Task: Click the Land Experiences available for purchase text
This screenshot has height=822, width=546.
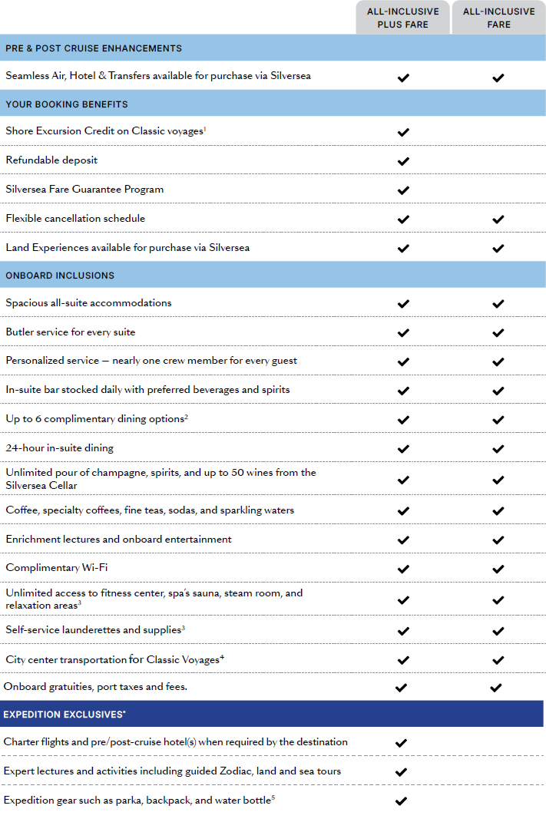Action: point(127,248)
